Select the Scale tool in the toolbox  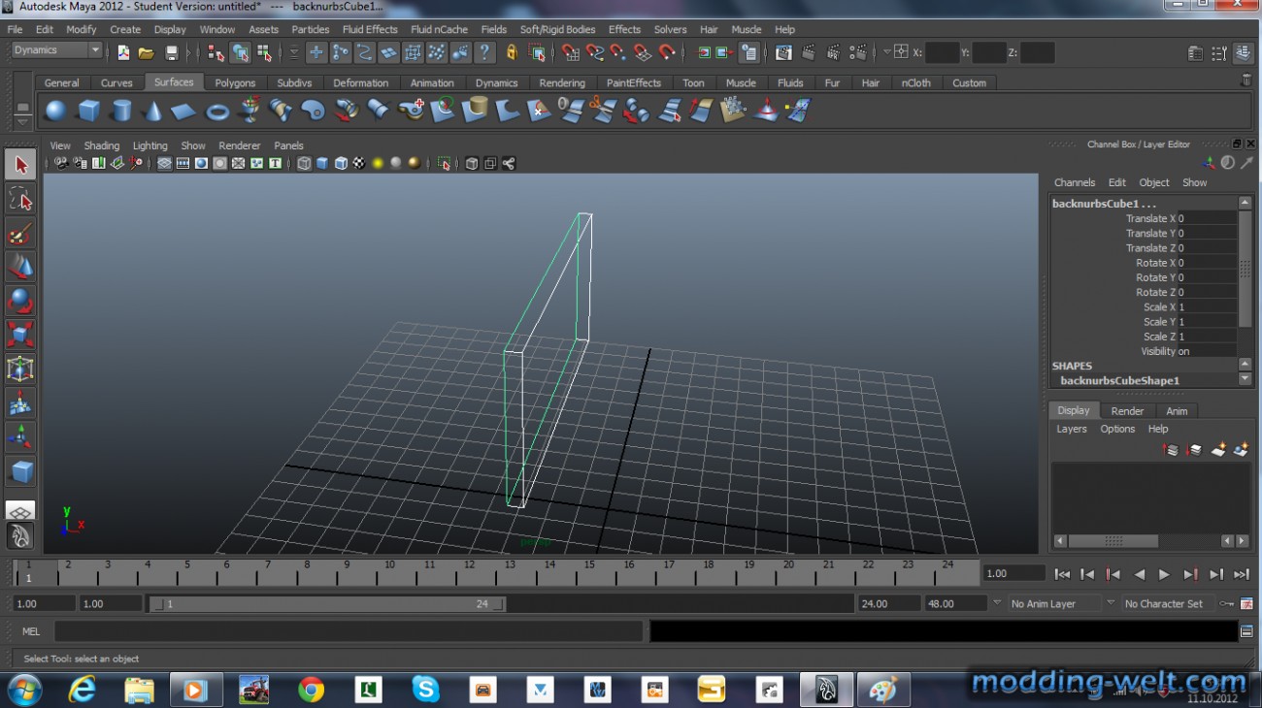click(20, 335)
